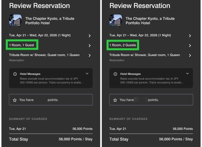This screenshot has width=202, height=147.
Task: Click 'Redemption' label in right panel
Action: point(117,60)
